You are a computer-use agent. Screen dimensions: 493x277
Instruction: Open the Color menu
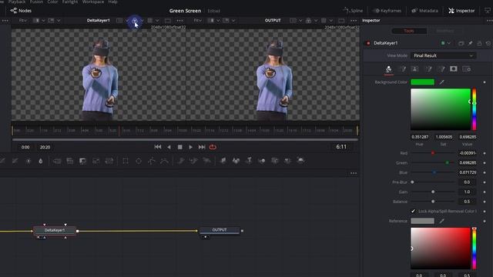pos(52,2)
